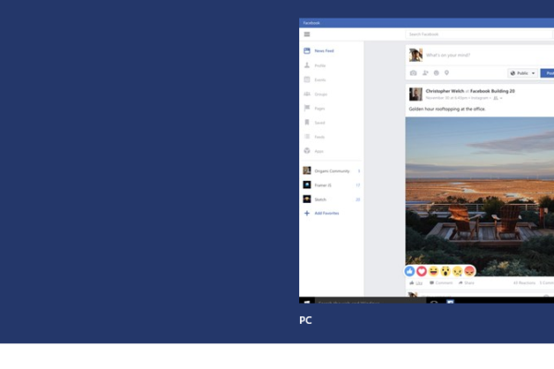Click the Search Facebook field
554x369 pixels.
coord(479,34)
